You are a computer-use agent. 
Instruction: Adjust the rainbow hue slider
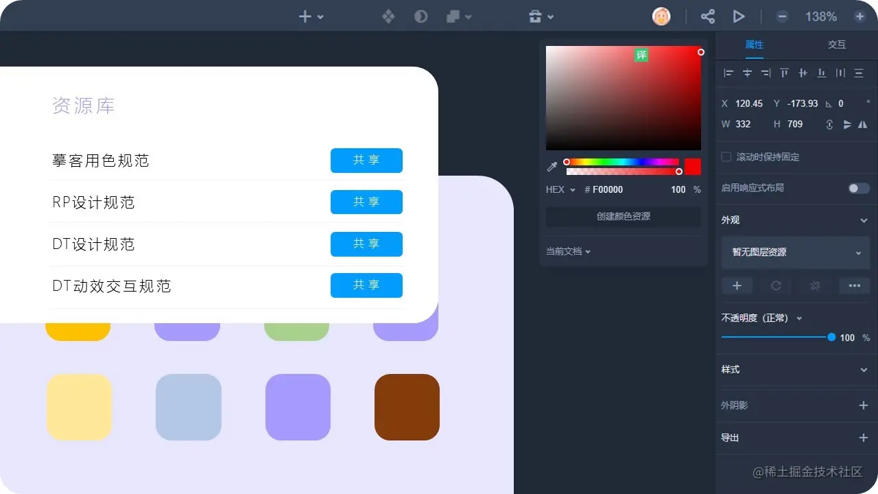point(623,162)
